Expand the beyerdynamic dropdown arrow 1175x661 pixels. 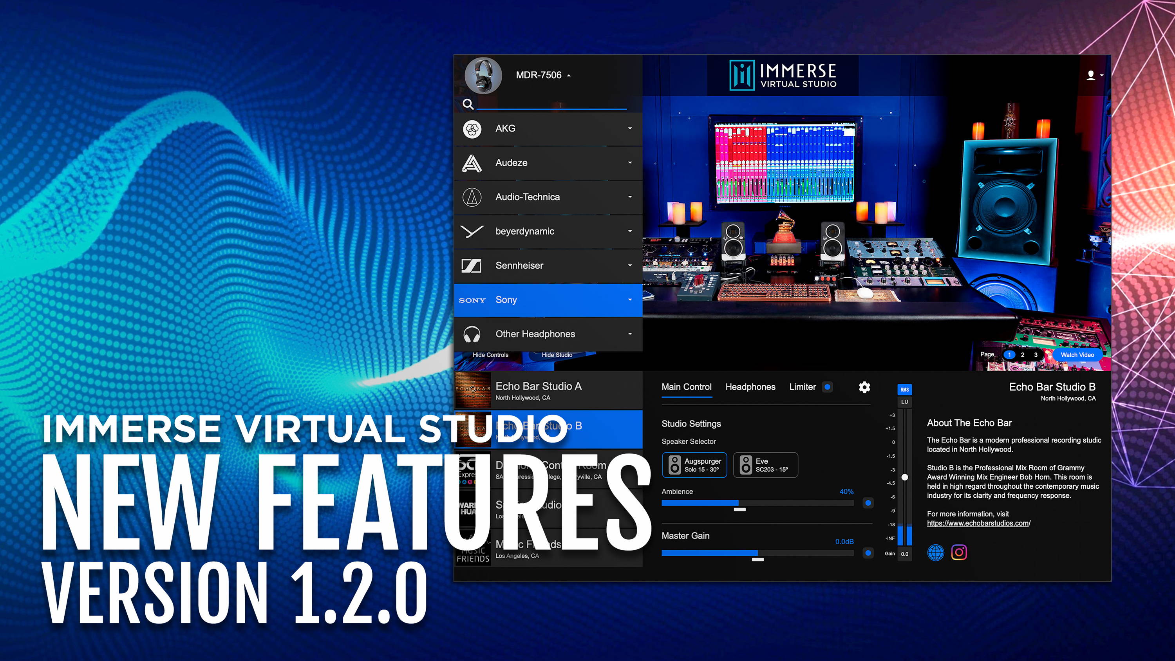630,231
